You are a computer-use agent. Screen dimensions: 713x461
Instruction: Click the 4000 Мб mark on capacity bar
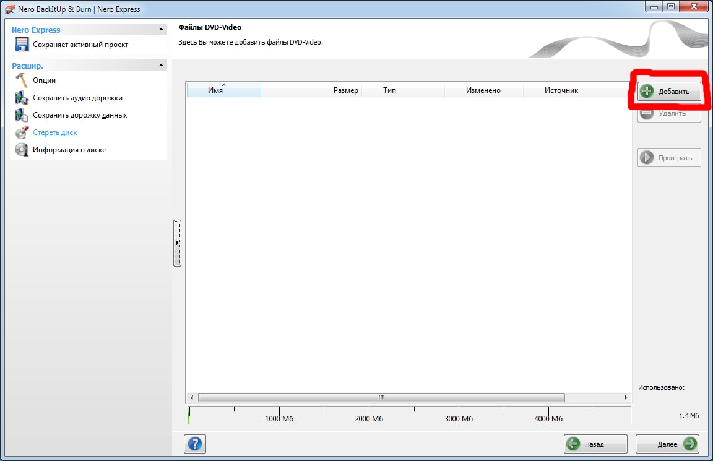coord(548,418)
